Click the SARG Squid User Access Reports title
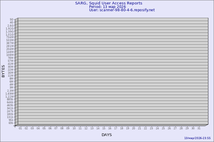The height and width of the screenshot is (142, 214). click(x=108, y=3)
